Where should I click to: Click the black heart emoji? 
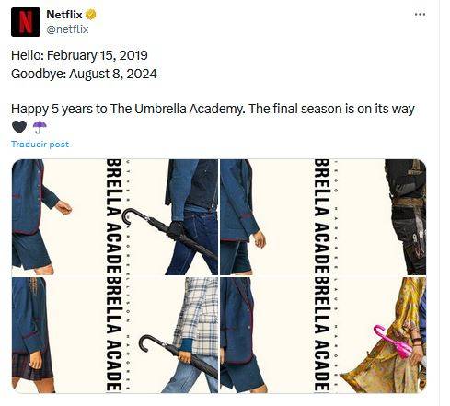pos(19,127)
